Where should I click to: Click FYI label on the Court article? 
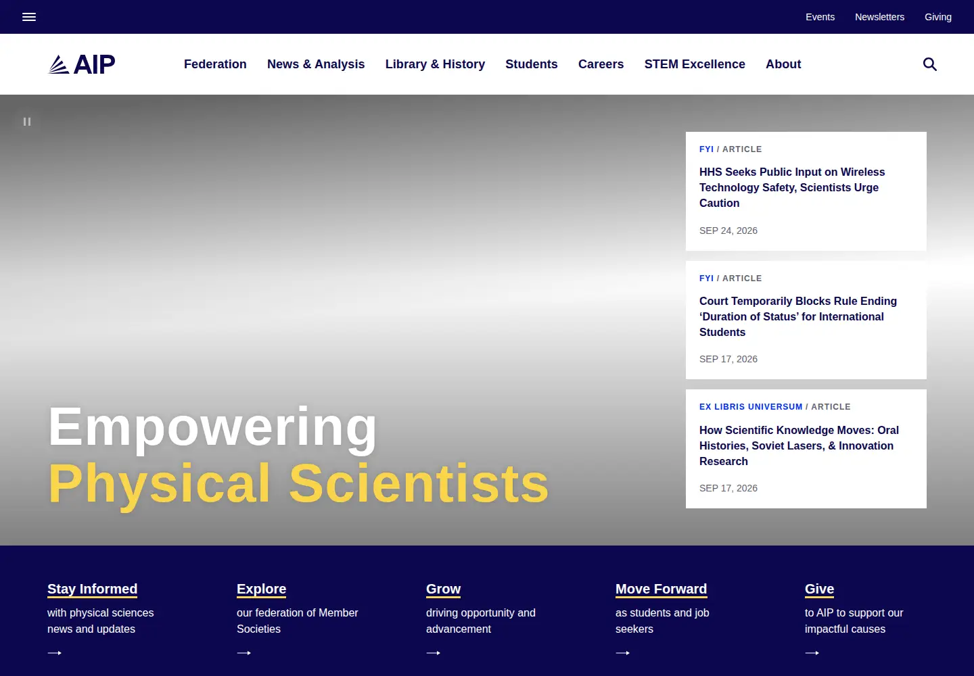point(706,279)
